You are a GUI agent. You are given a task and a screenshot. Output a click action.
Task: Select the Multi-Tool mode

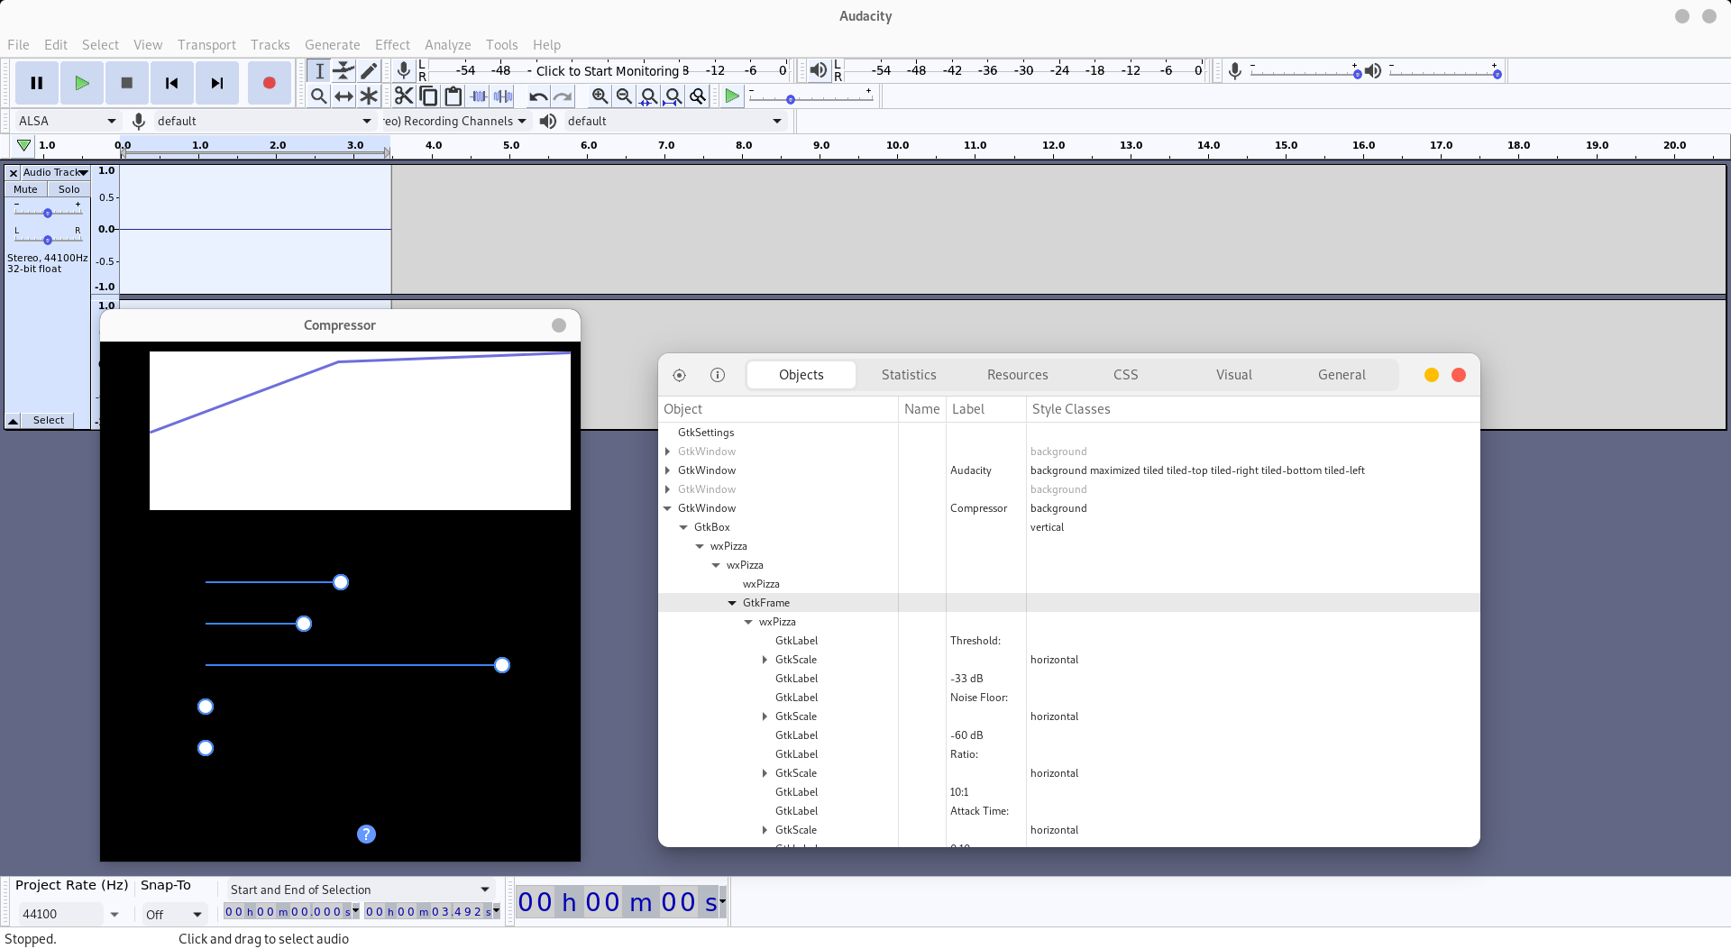coord(369,96)
